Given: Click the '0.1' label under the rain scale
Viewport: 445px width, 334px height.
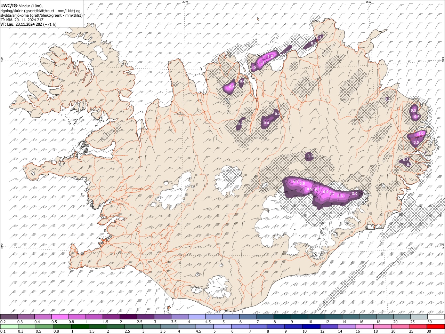Looking at the screenshot, I should 3,331.
